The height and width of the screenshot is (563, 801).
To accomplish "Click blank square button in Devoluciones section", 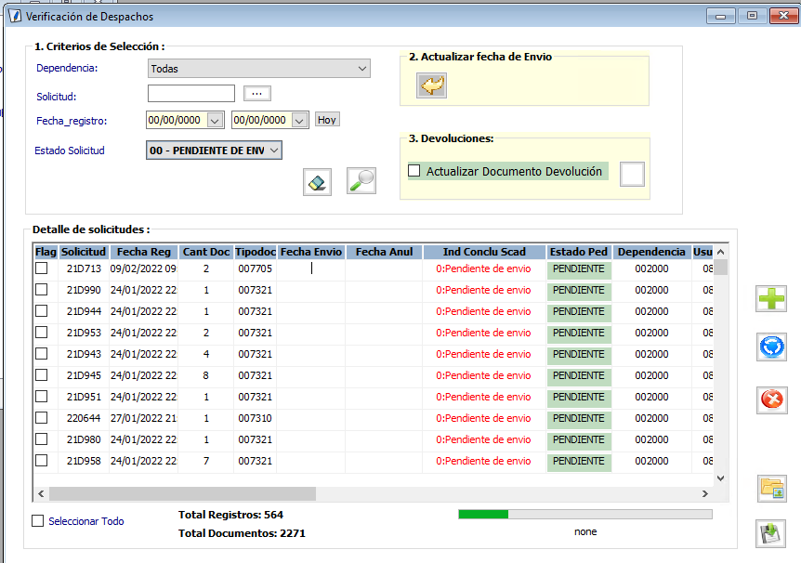I will click(x=632, y=175).
